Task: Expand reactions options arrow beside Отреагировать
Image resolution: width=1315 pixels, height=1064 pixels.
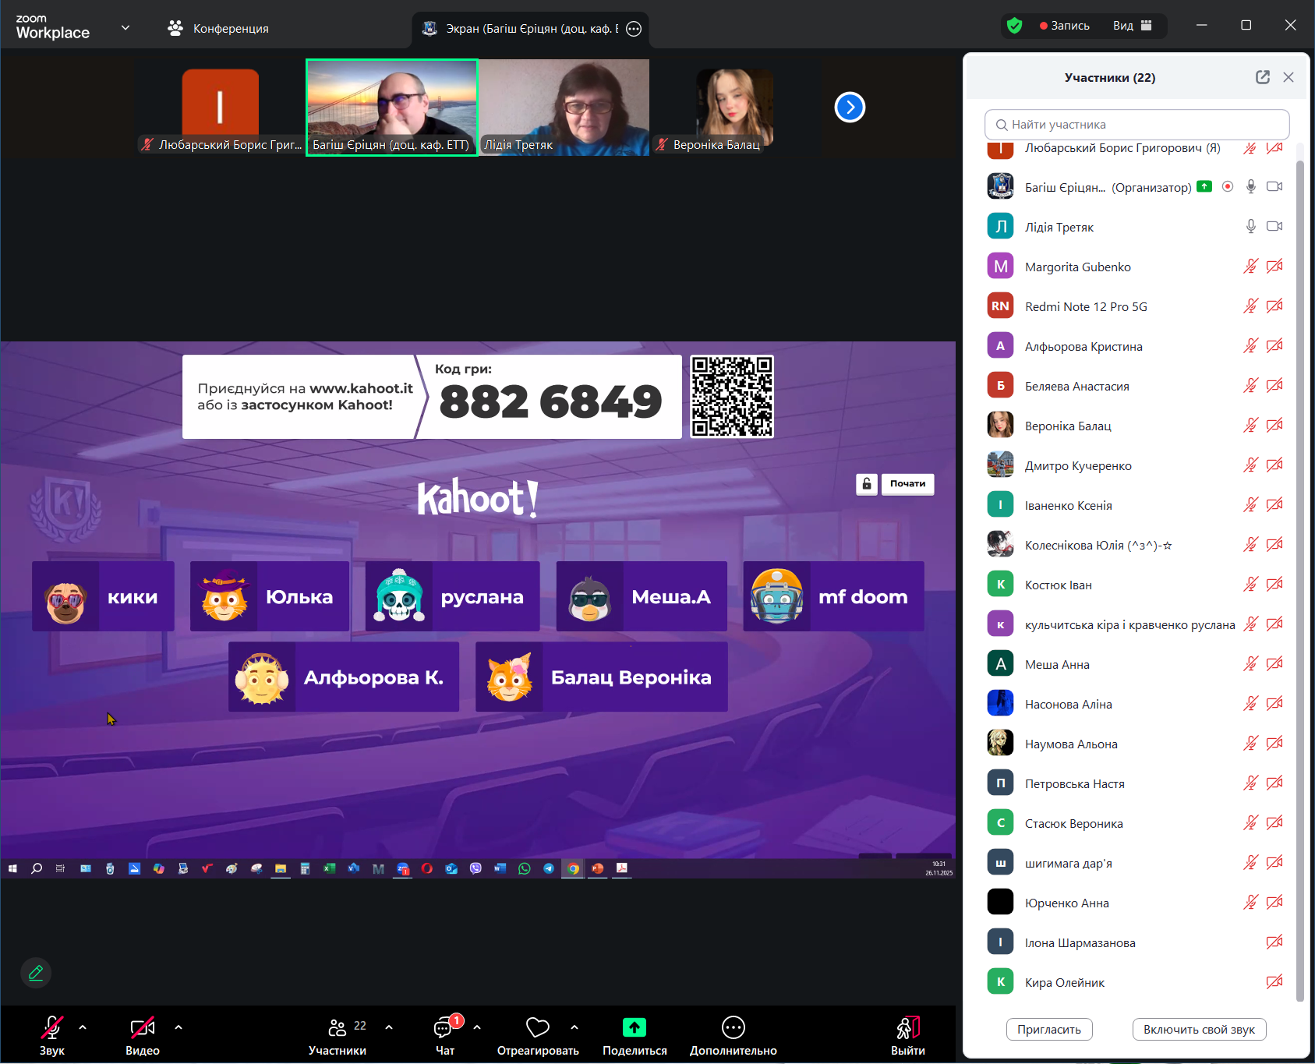Action: (x=574, y=1027)
